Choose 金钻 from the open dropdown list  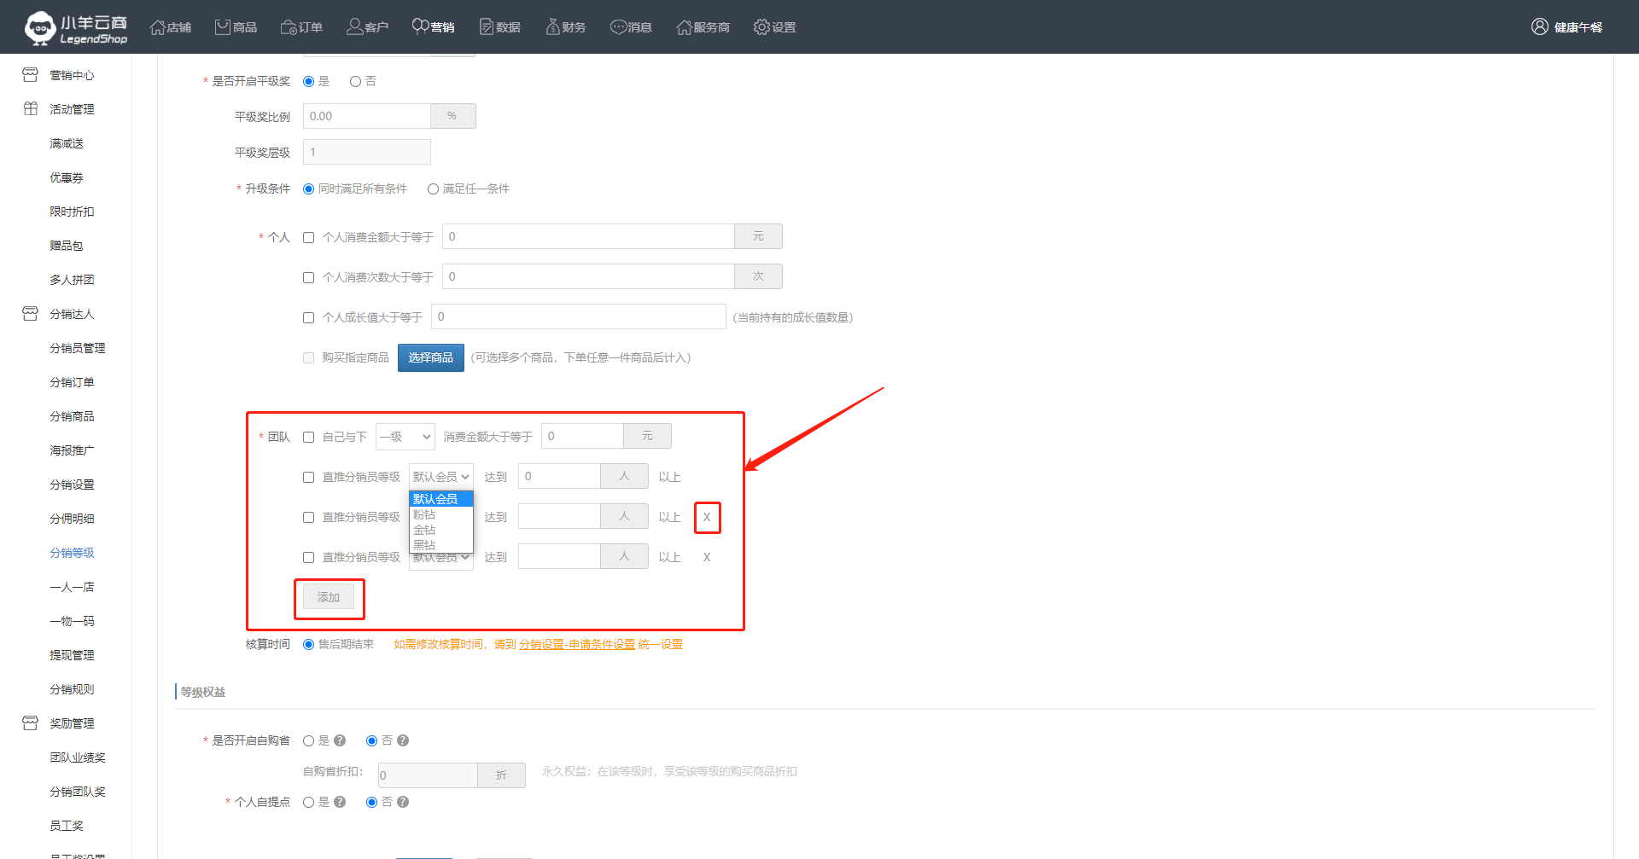tap(425, 530)
